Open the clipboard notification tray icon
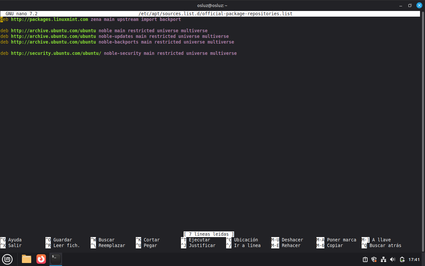This screenshot has height=266, width=425. pyautogui.click(x=365, y=259)
